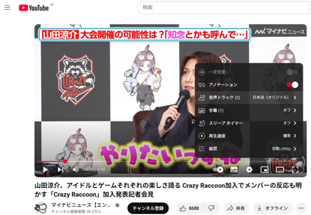This screenshot has height=215, width=311.
Task: Expand the 日本語(オリジナル) audio track chevron
Action: click(x=295, y=97)
